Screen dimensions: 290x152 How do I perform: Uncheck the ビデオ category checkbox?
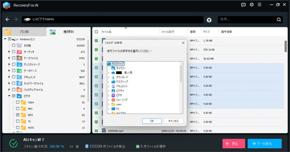(14, 96)
